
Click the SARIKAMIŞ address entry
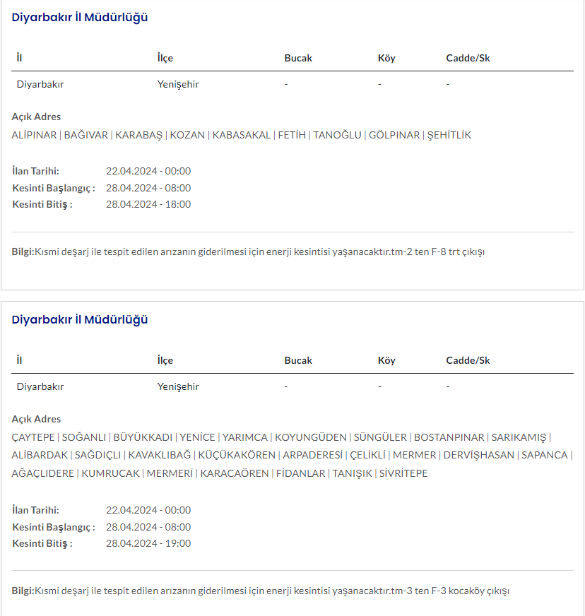[x=519, y=437]
